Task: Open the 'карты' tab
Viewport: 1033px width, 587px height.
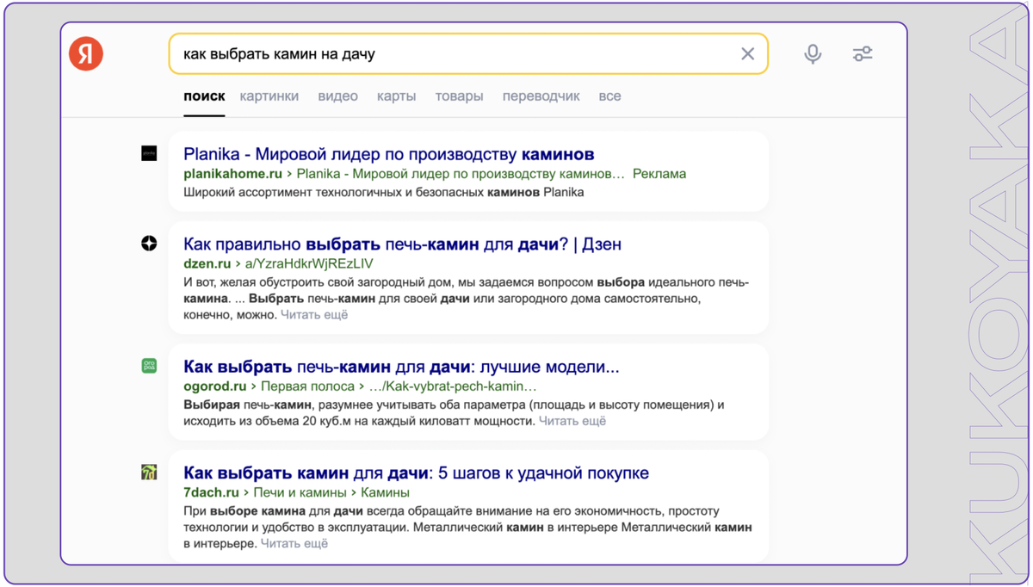Action: point(396,96)
